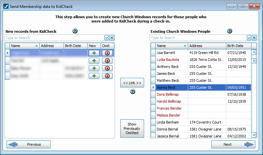
Task: Click the red Omit button in second row
Action: pyautogui.click(x=107, y=61)
